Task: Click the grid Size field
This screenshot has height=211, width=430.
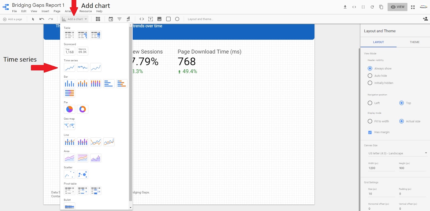Action: point(381,194)
